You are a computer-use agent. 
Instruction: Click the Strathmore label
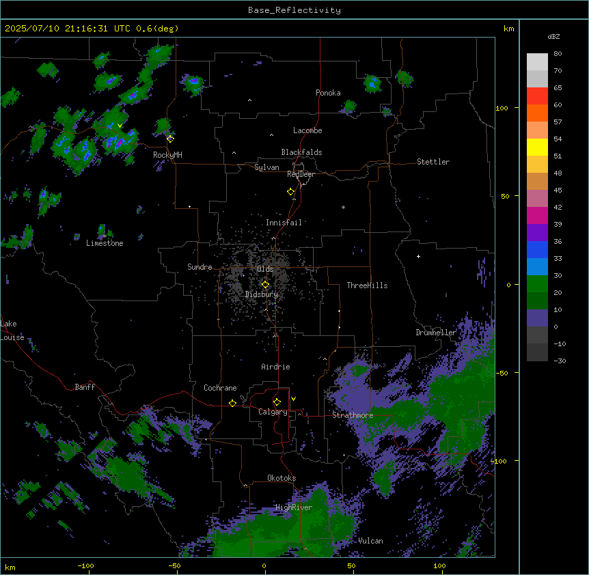[x=353, y=415]
